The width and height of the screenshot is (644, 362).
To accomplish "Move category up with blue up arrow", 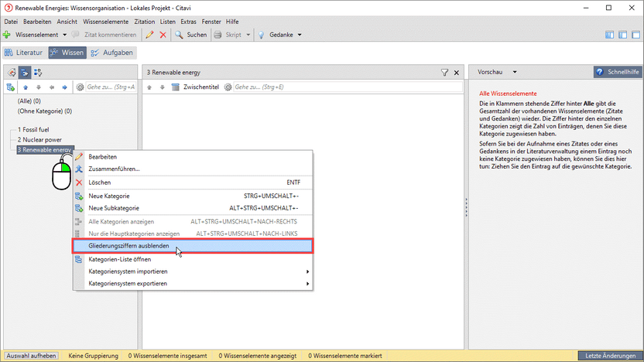I will pos(26,87).
